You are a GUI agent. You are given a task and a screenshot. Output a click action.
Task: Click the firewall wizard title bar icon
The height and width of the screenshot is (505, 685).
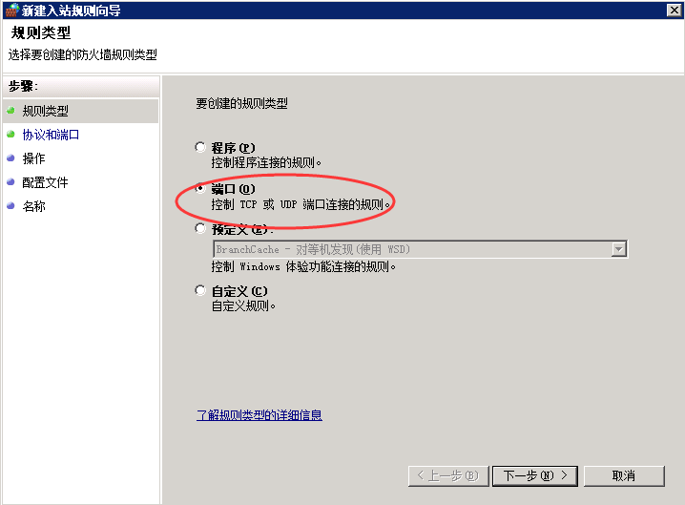(x=12, y=10)
